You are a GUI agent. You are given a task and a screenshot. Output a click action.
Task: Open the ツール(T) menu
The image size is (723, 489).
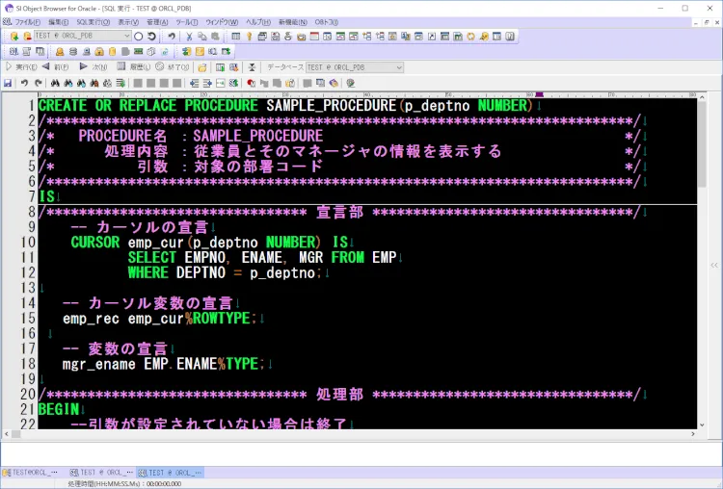(186, 22)
